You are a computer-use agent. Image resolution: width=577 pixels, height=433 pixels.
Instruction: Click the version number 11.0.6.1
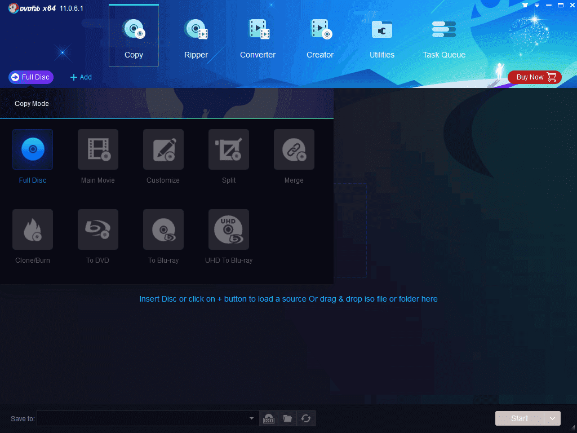click(x=72, y=8)
